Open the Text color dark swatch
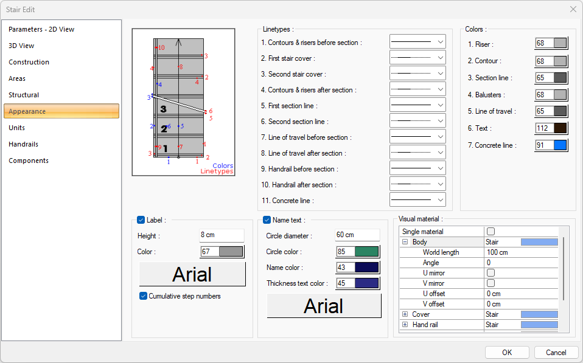 click(x=560, y=128)
